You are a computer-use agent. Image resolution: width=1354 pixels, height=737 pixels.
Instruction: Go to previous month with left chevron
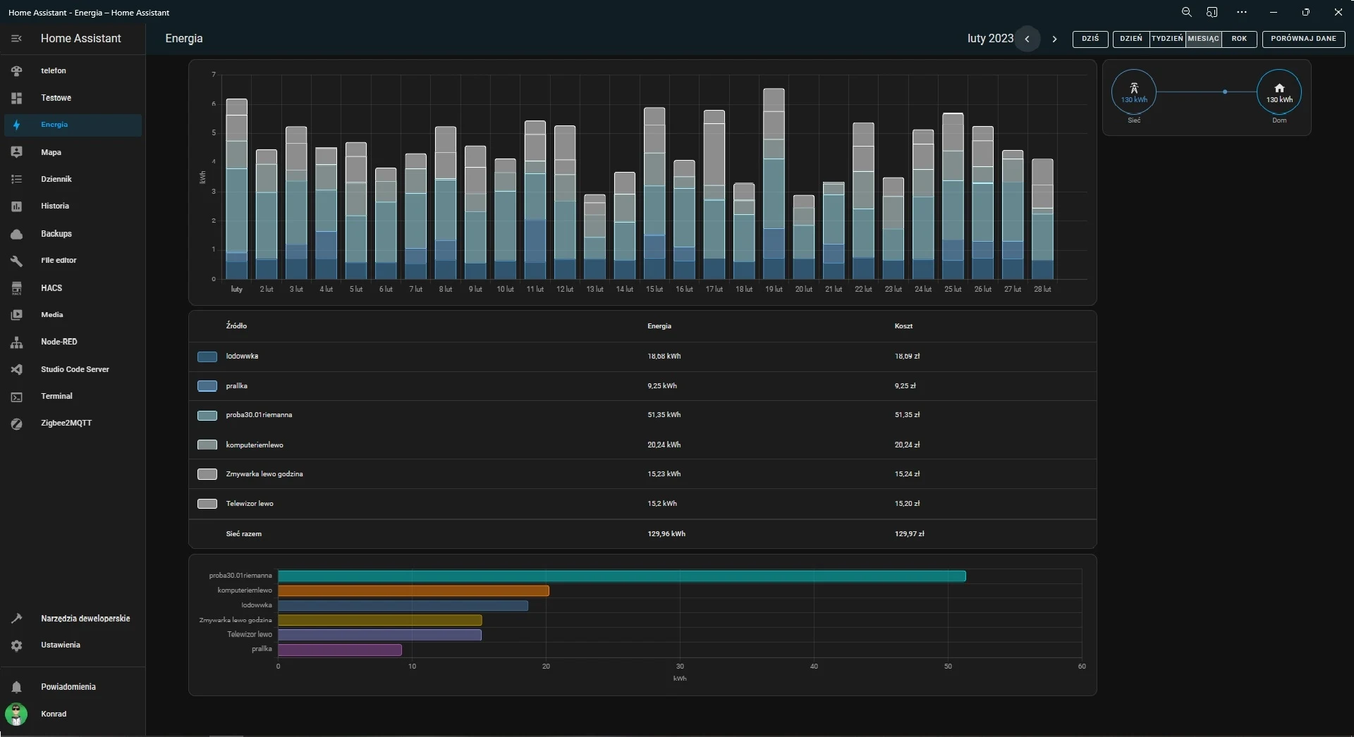point(1027,39)
